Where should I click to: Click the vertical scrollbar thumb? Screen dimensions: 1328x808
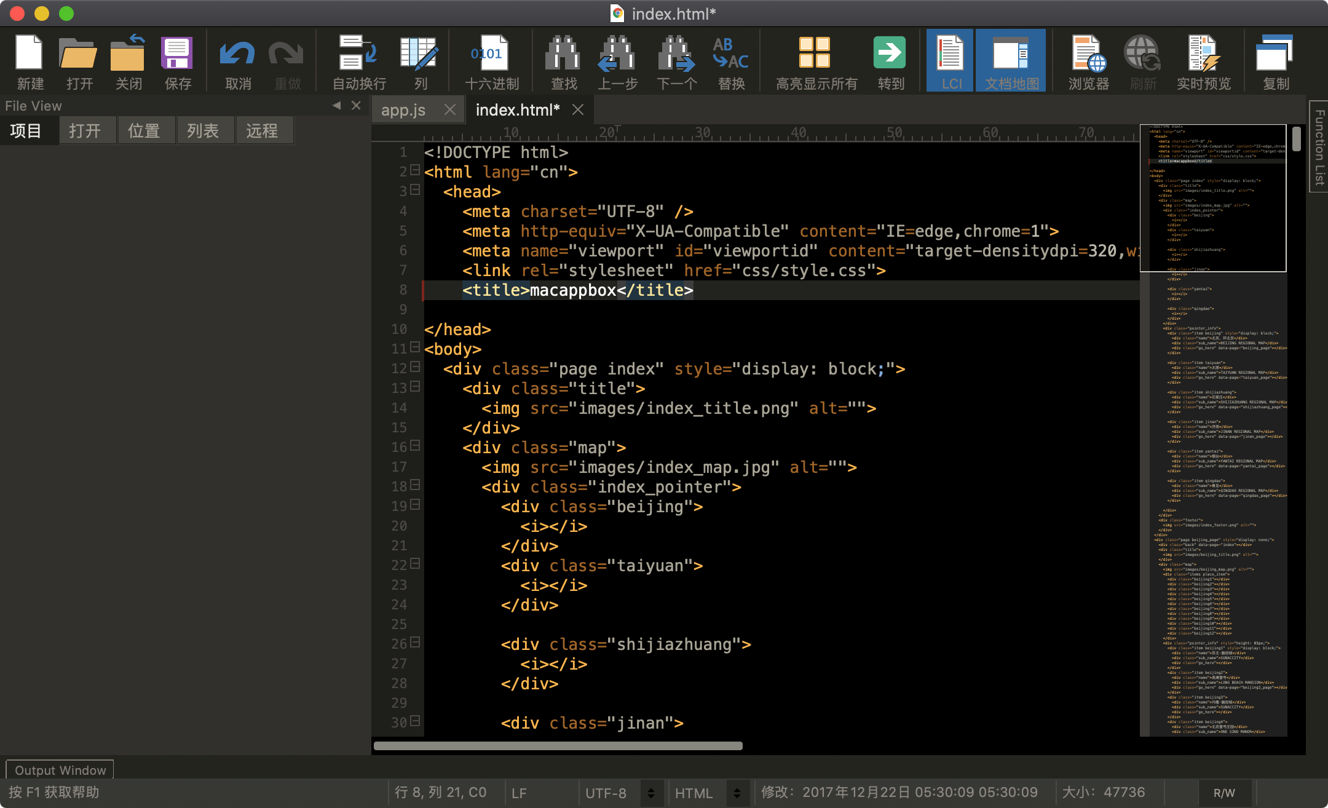click(x=1297, y=138)
